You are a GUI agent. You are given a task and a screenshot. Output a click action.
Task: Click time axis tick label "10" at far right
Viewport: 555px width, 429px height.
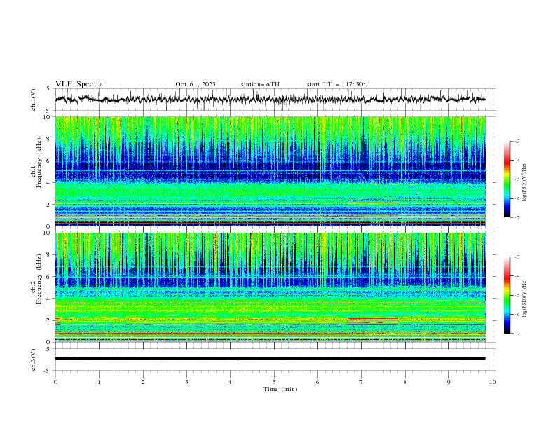[493, 382]
